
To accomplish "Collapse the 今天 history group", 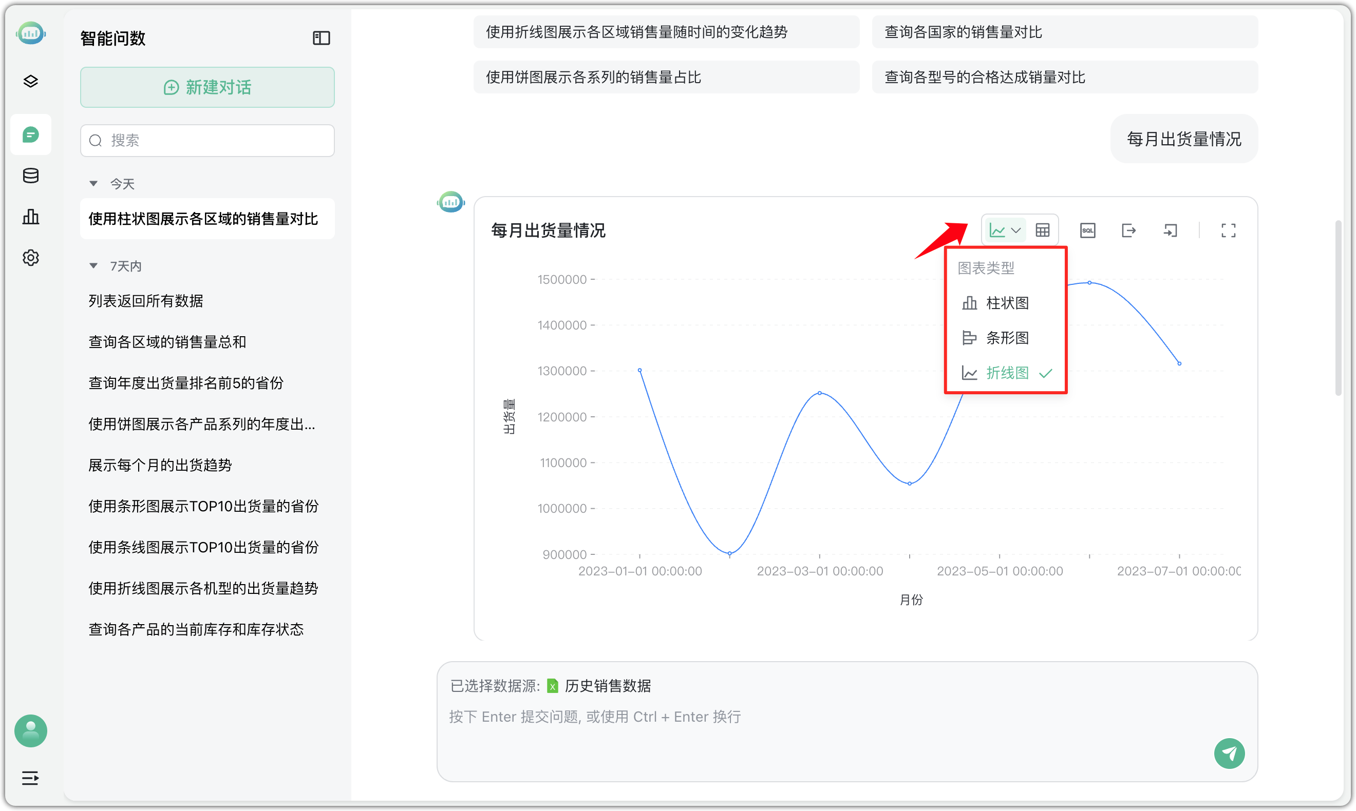I will point(93,184).
